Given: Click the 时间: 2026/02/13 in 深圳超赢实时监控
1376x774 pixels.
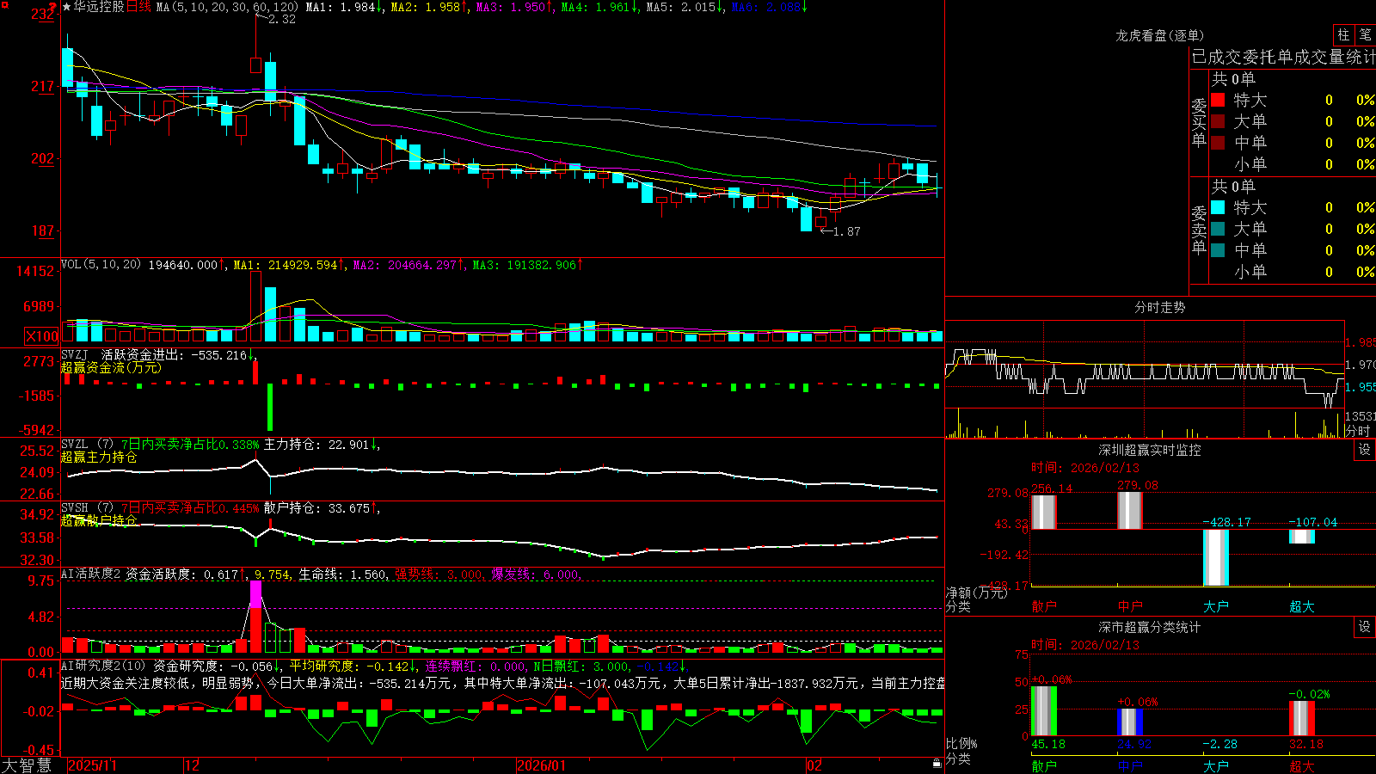Looking at the screenshot, I should (x=1084, y=468).
